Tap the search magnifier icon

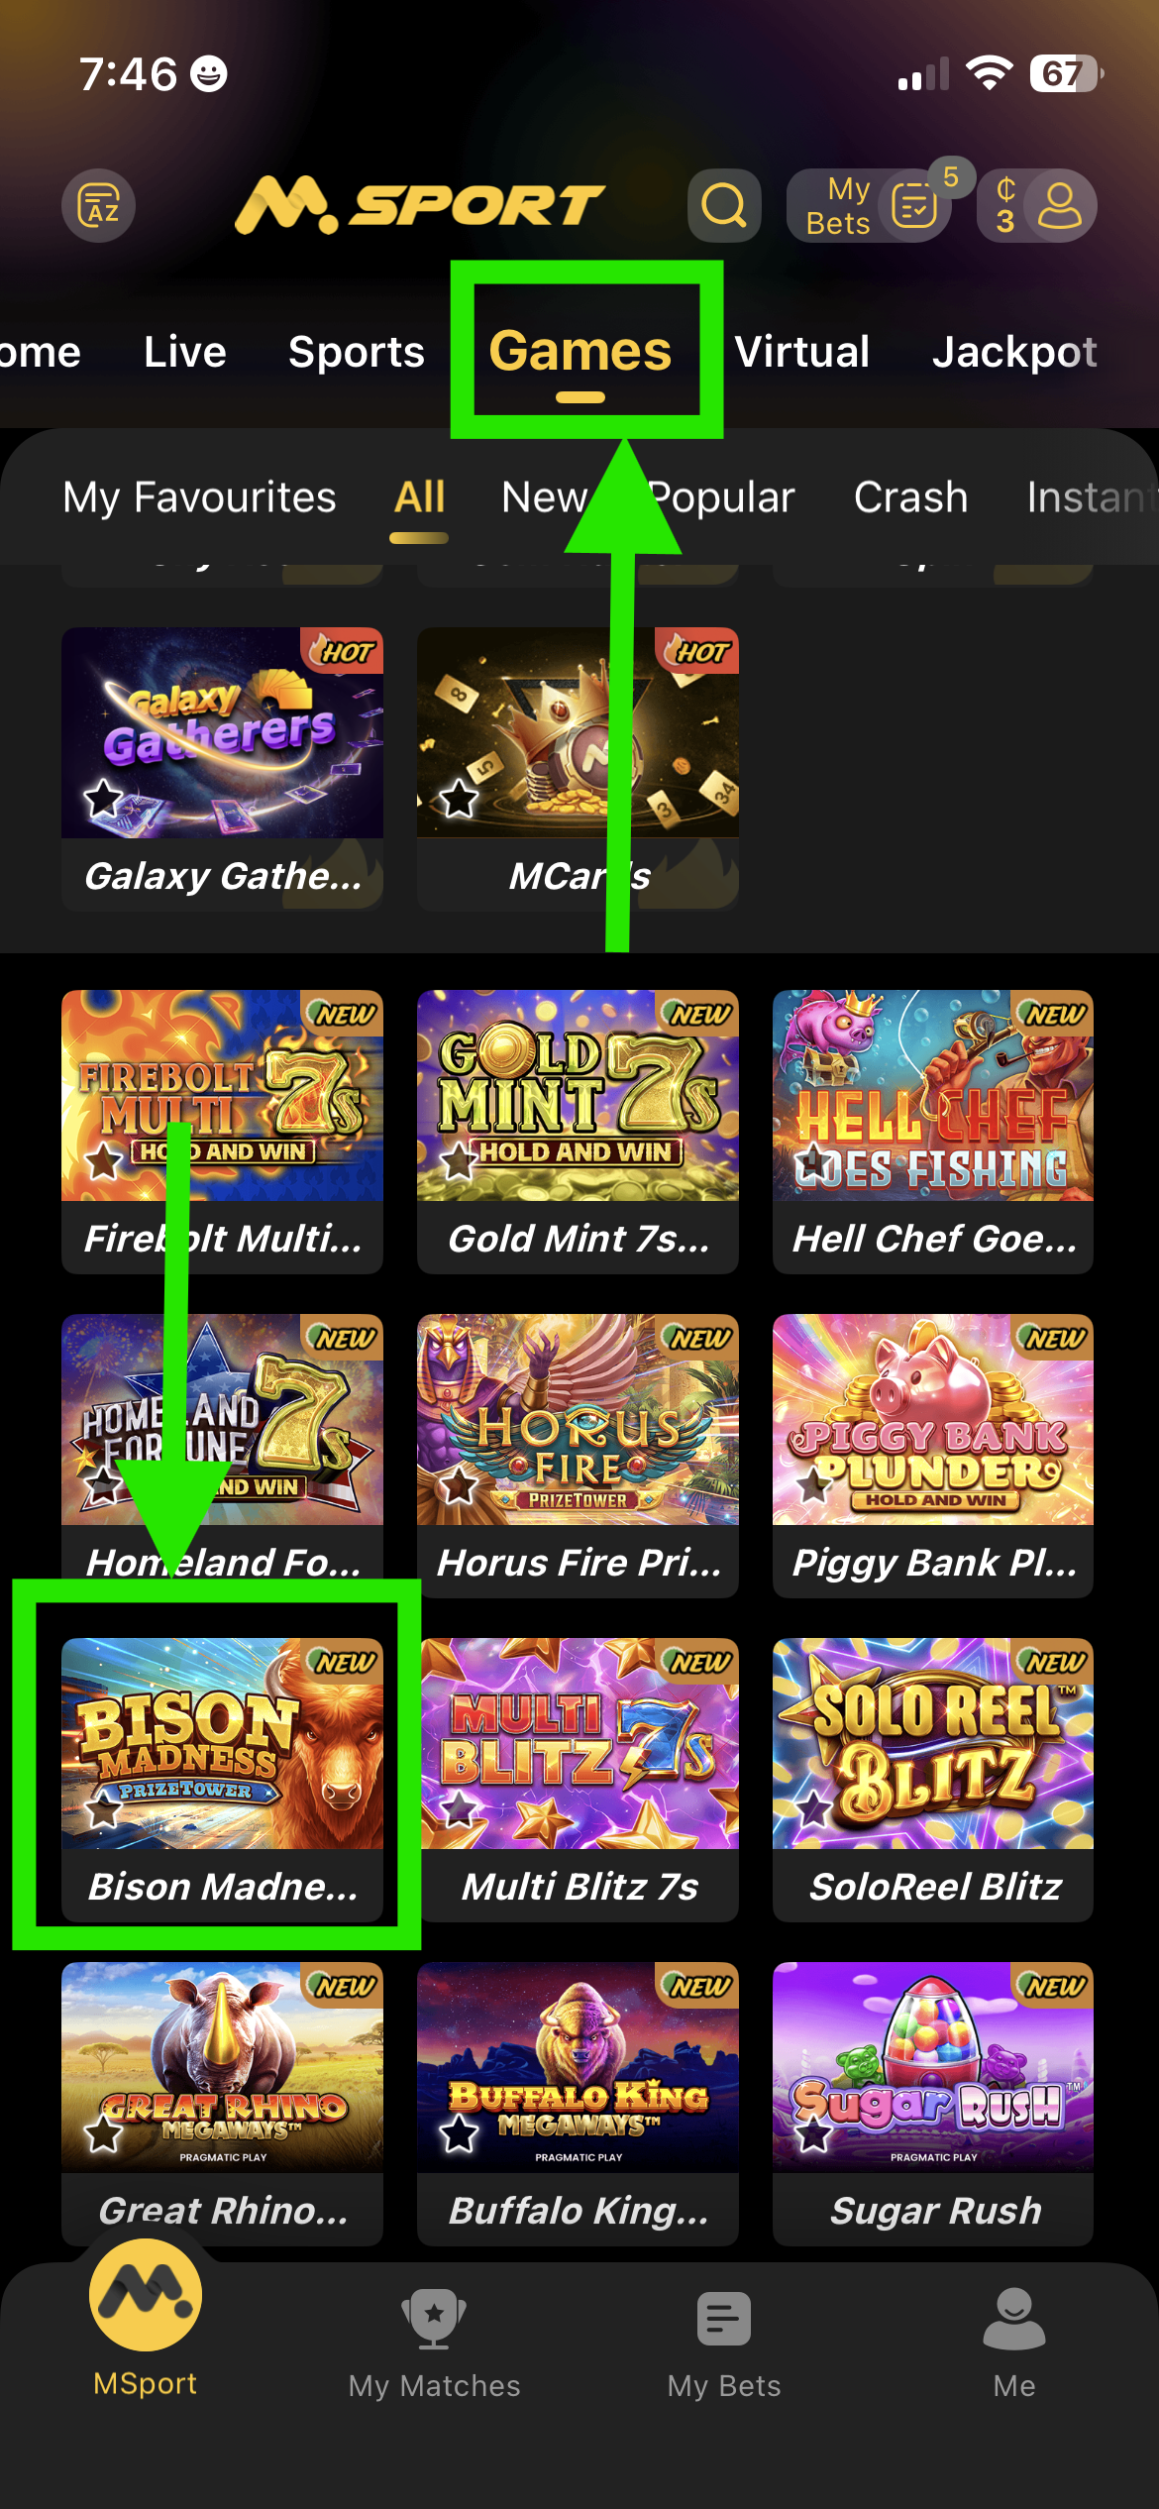pos(724,205)
